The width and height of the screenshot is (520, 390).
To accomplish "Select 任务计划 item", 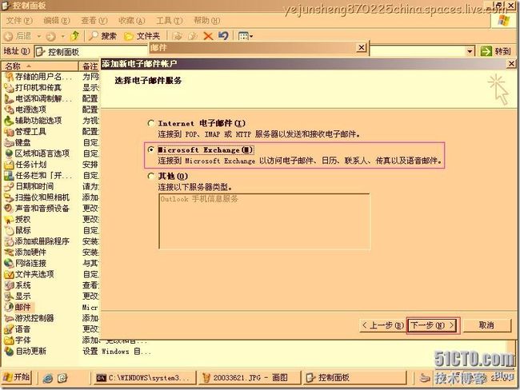I will click(26, 165).
